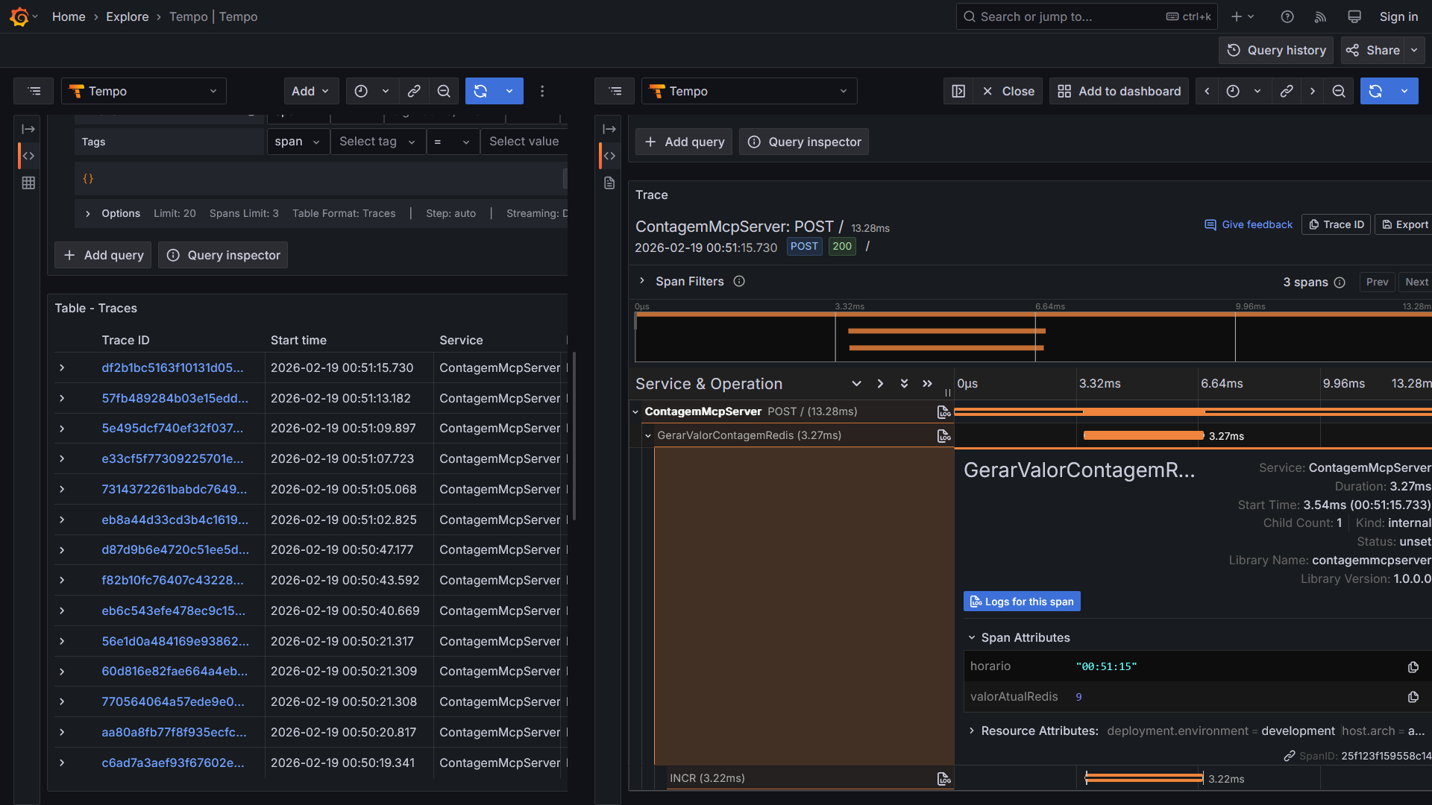Copy shortened link in right pane

point(1287,91)
